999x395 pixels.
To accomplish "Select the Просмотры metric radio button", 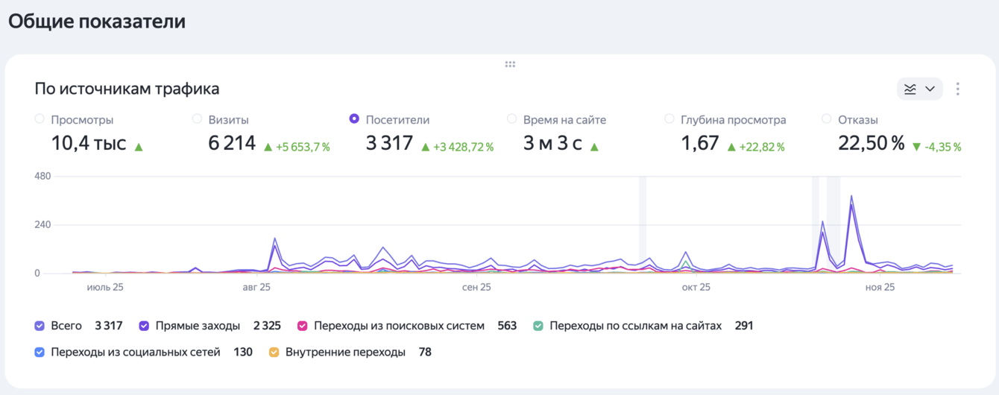I will coord(40,118).
